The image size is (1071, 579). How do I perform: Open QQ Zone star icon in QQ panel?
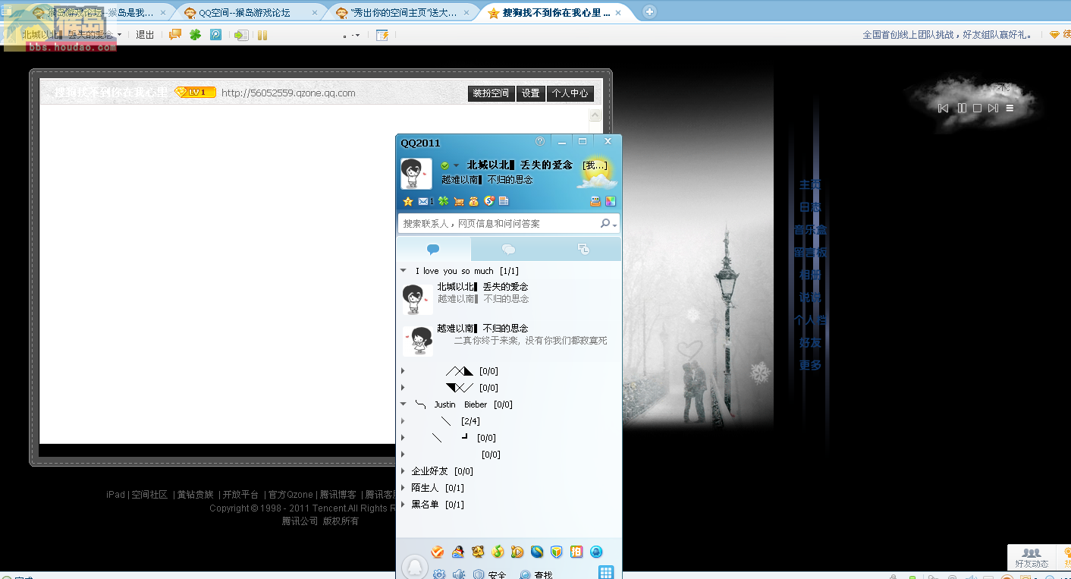point(408,201)
